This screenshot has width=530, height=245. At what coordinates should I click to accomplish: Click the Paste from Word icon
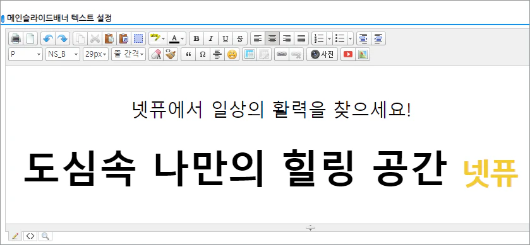[124, 39]
